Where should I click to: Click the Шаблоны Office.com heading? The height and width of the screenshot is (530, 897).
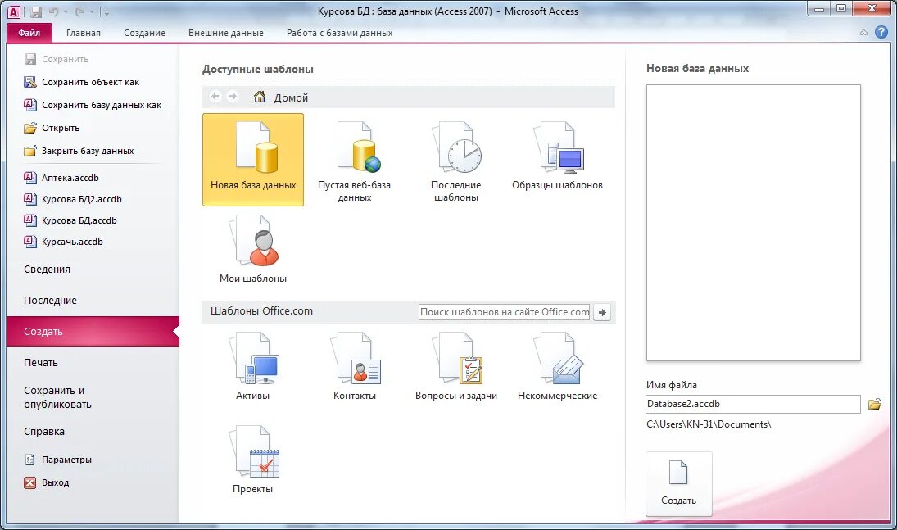(x=261, y=310)
